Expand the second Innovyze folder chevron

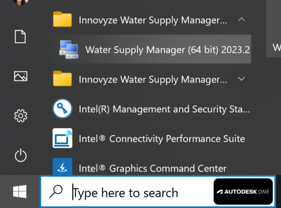pos(242,79)
